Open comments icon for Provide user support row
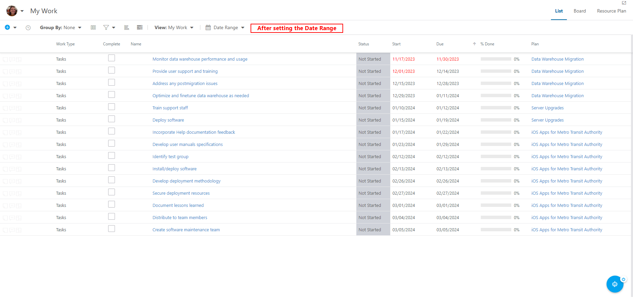Viewport: 633px width, 300px height. [12, 71]
